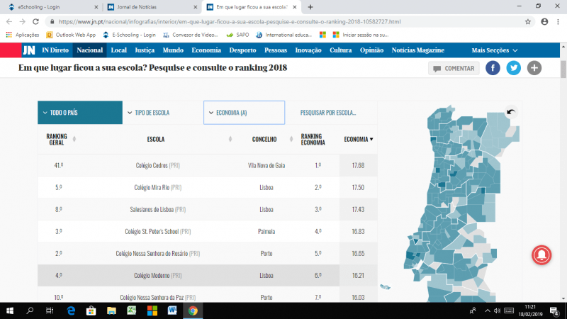Screen dimensions: 567x319
Task: Sort the table by Concelho column arrows
Action: [x=291, y=139]
